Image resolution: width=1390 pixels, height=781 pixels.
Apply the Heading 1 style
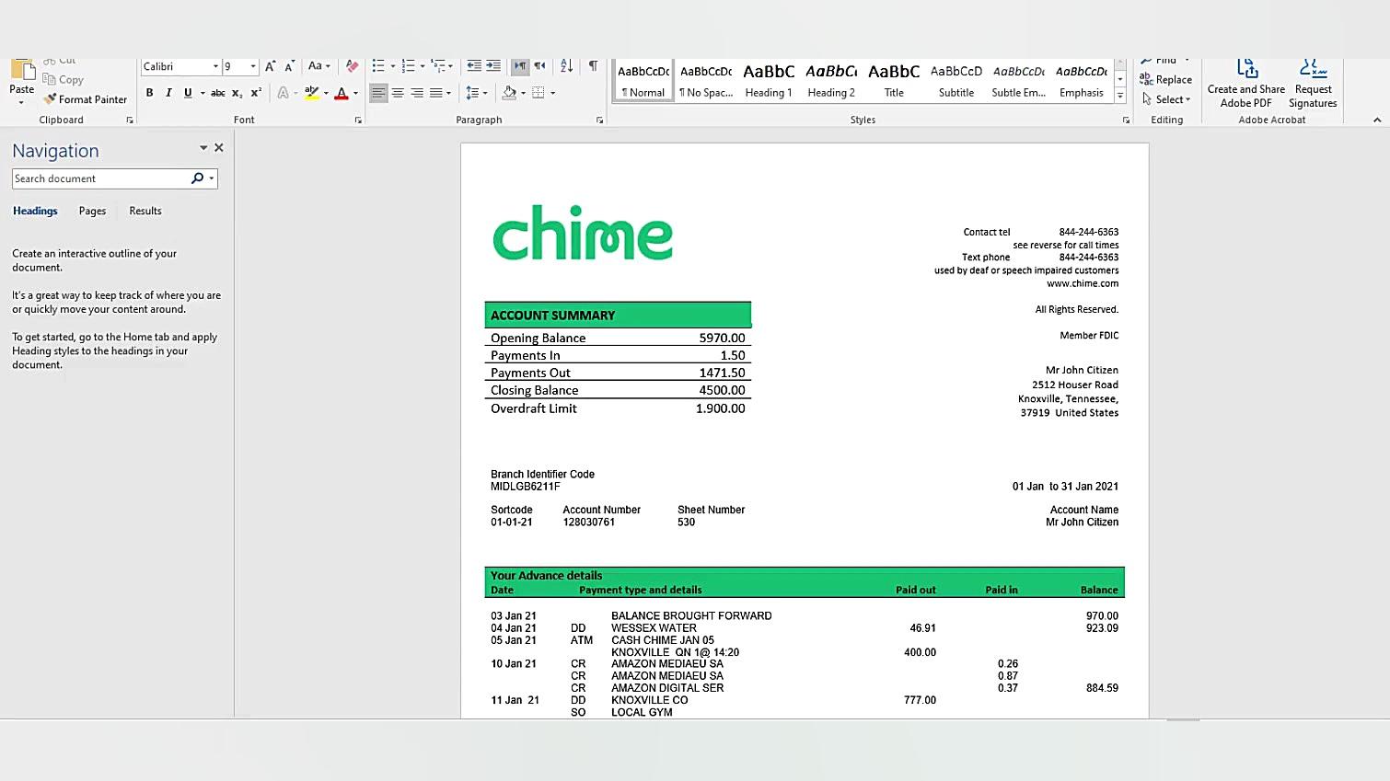point(769,81)
